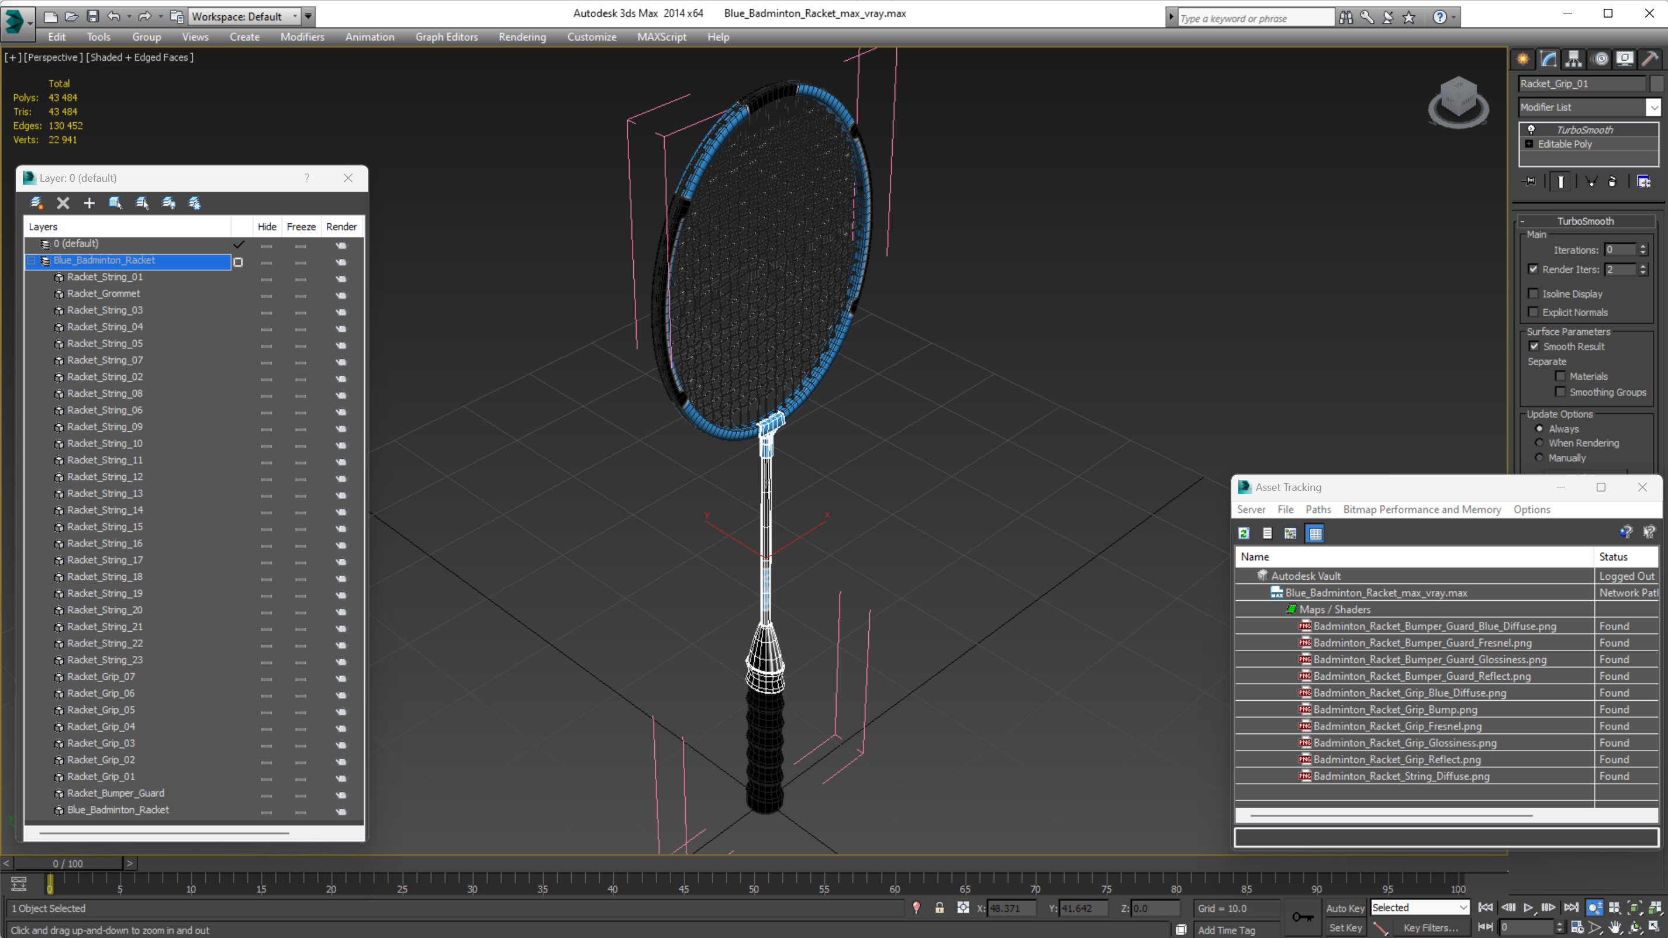Open the Motion command panel tab
Image resolution: width=1668 pixels, height=938 pixels.
(1600, 59)
